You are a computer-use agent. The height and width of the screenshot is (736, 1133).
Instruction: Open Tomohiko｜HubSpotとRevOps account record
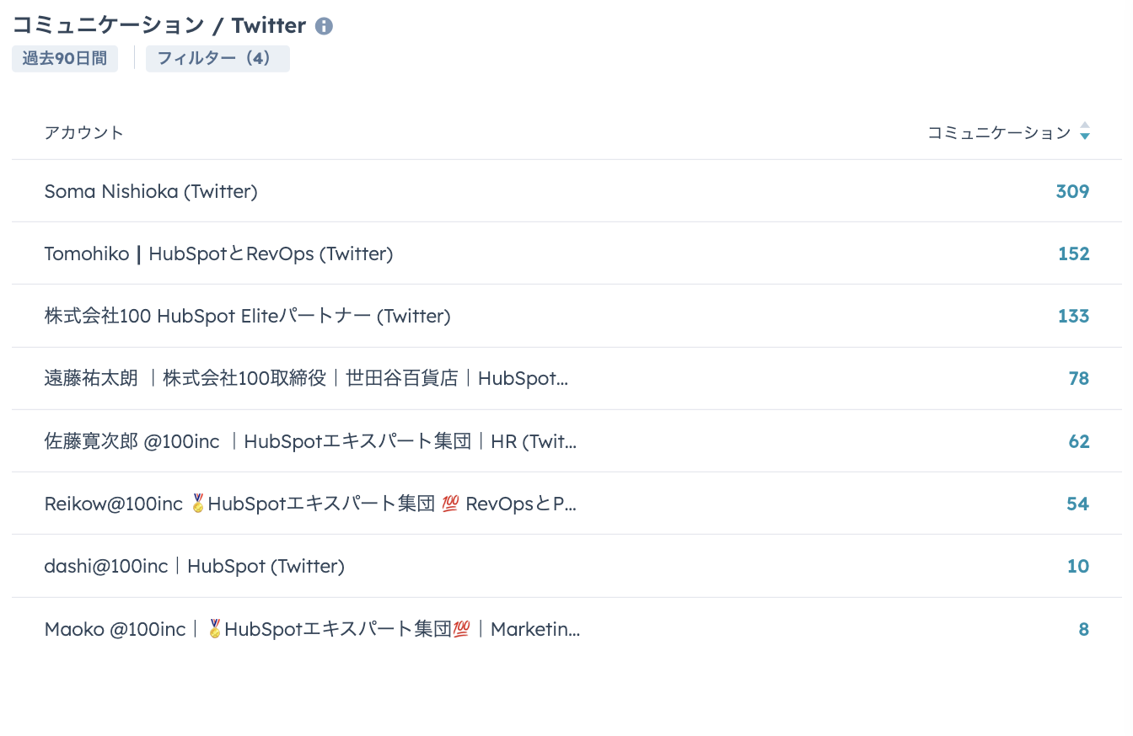click(x=218, y=253)
